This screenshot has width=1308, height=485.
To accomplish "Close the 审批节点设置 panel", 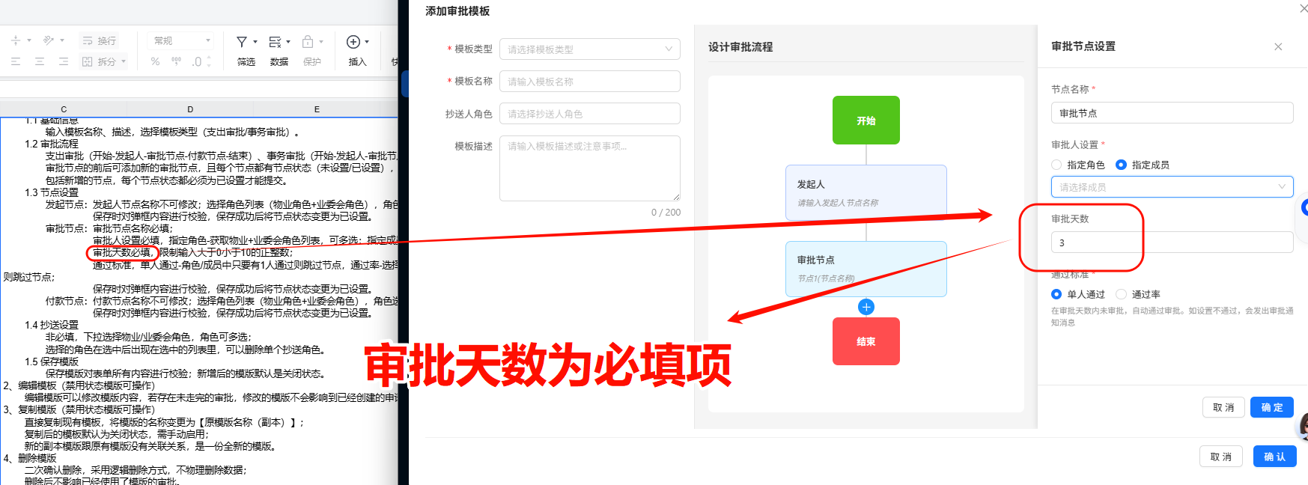I will [1278, 46].
